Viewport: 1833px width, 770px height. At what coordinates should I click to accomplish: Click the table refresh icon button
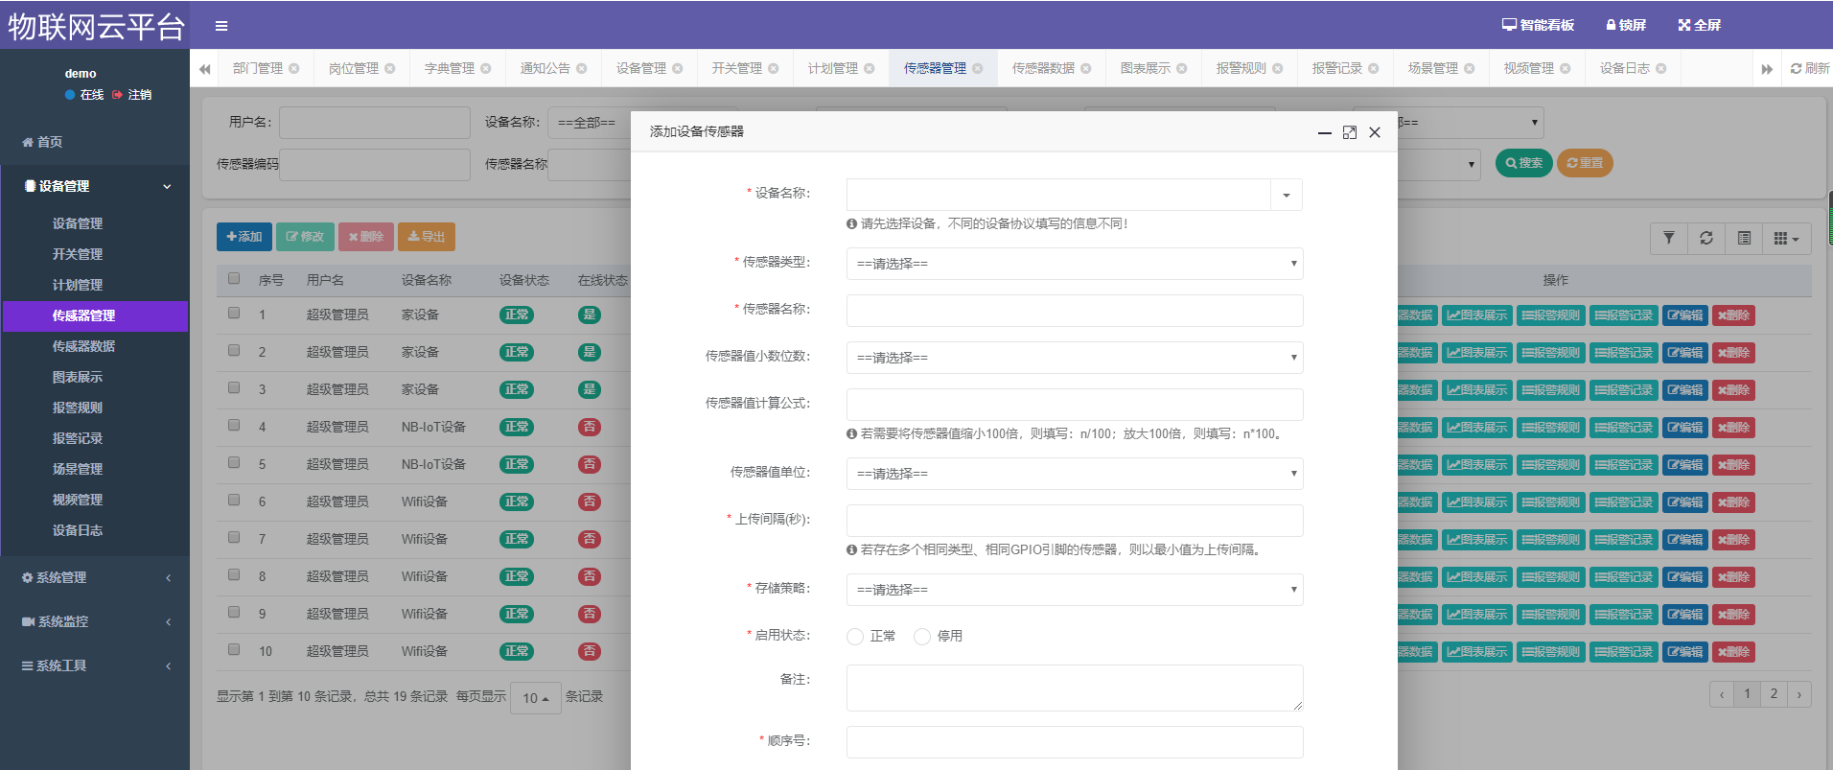click(x=1706, y=238)
